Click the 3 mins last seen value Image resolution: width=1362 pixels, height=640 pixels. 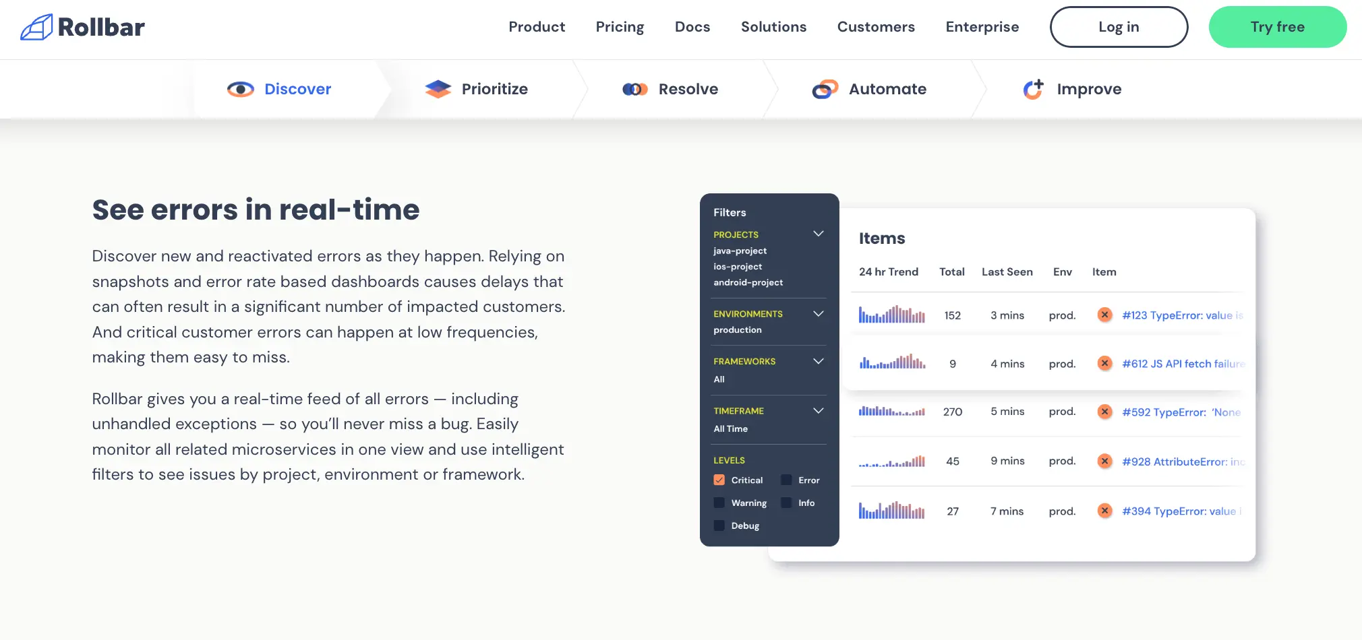click(x=1007, y=315)
